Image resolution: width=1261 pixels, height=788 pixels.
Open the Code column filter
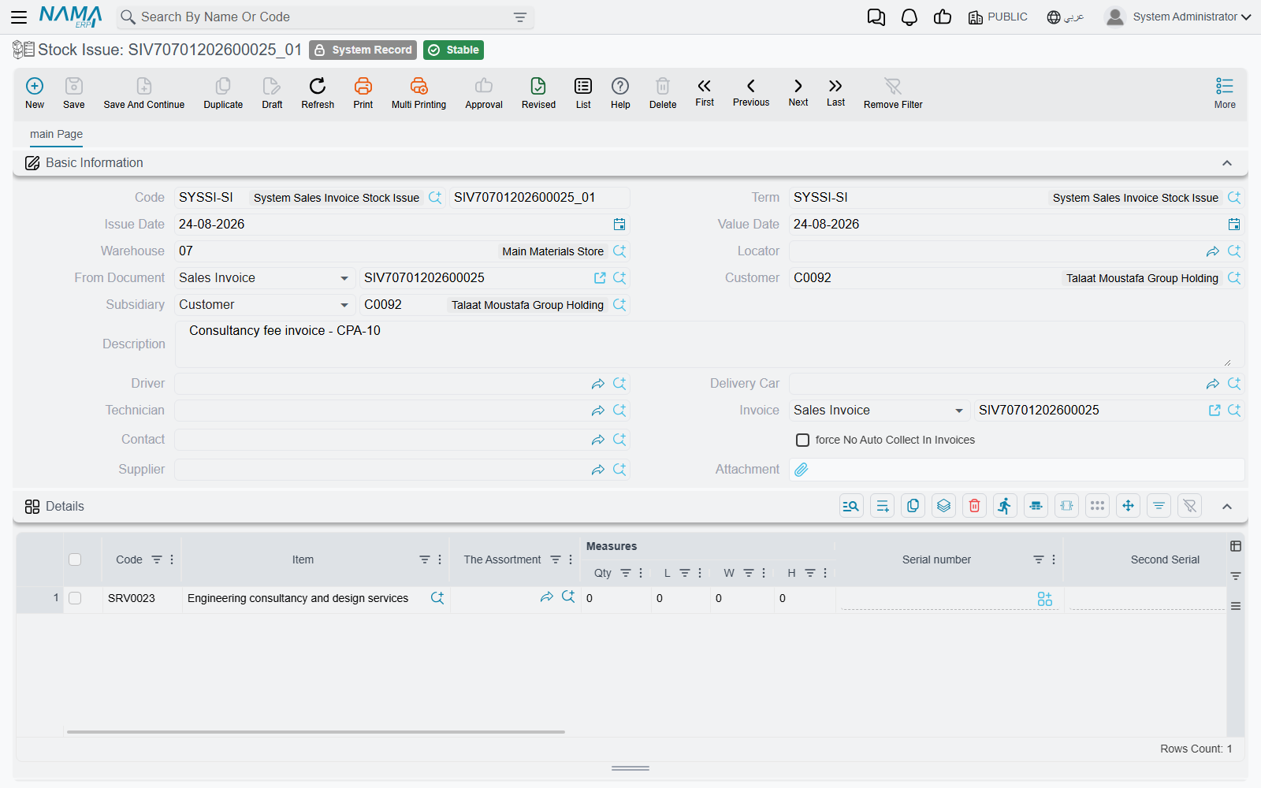157,559
